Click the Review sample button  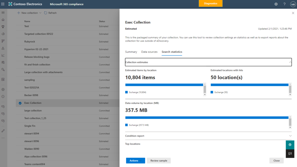(159, 161)
